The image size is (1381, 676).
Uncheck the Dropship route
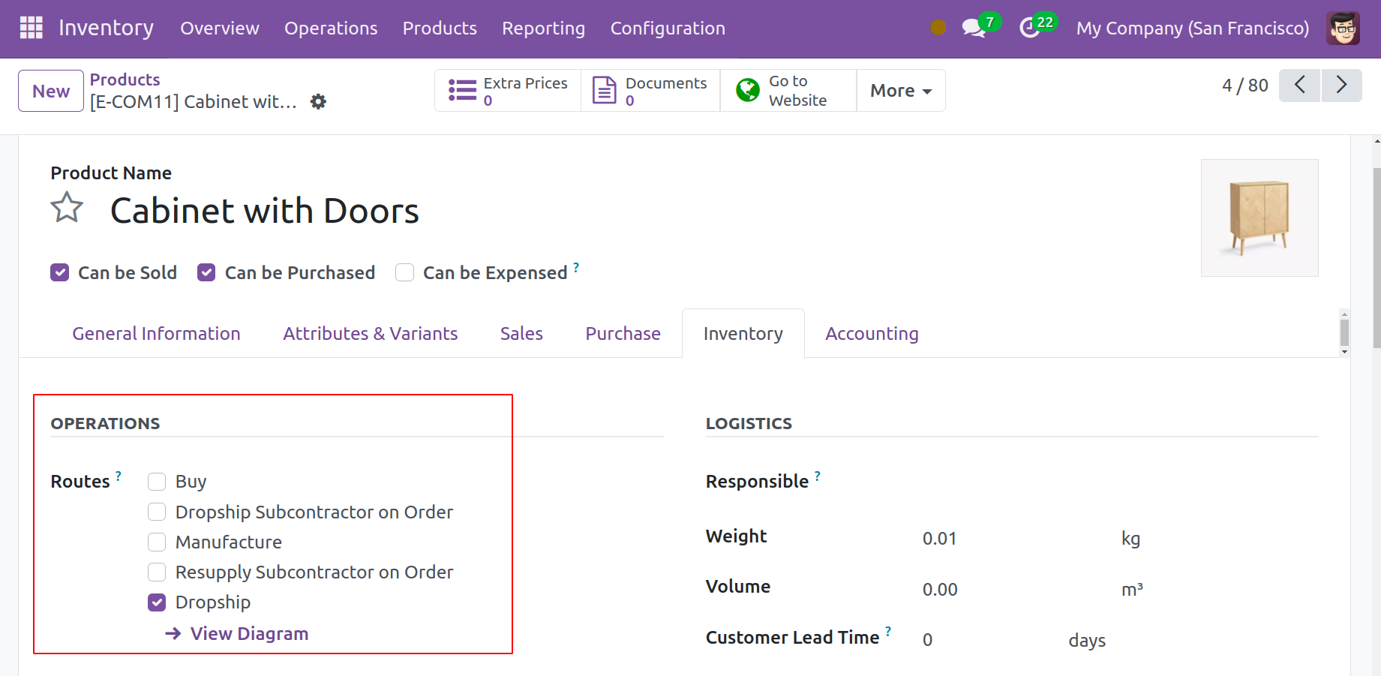157,602
